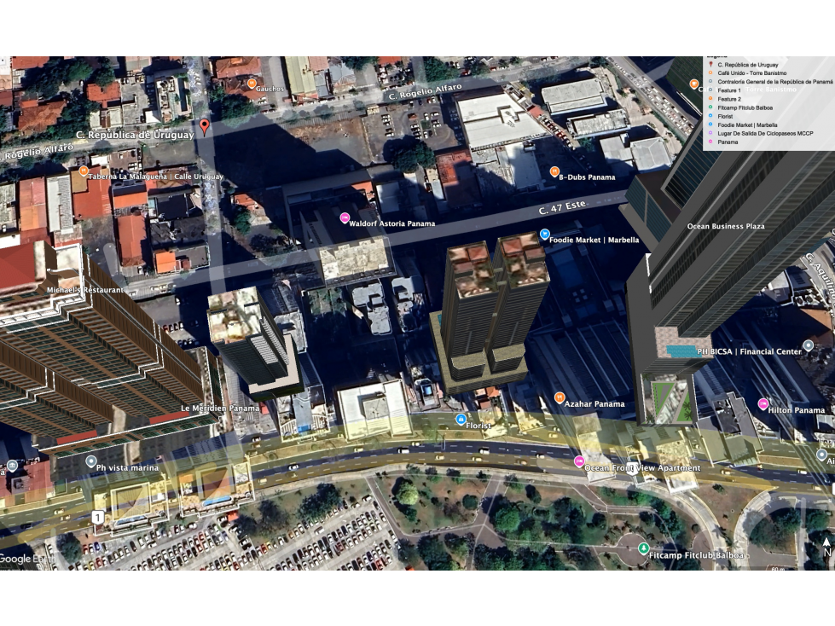
Task: Select the B-Dubs Panama label text
Action: pos(587,177)
